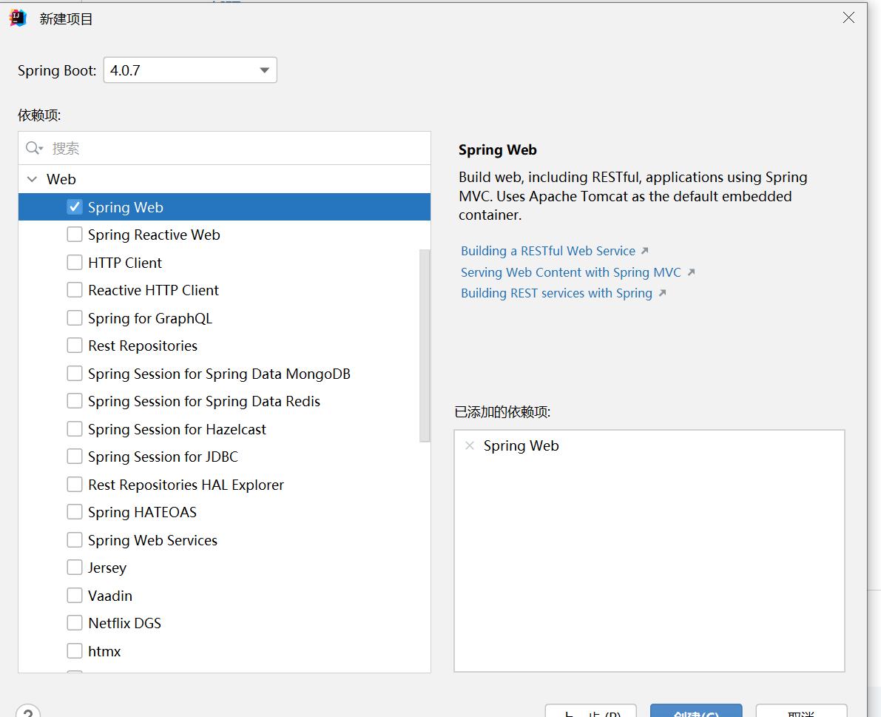Enable the htmx dependency
This screenshot has height=717, width=881.
(x=75, y=651)
